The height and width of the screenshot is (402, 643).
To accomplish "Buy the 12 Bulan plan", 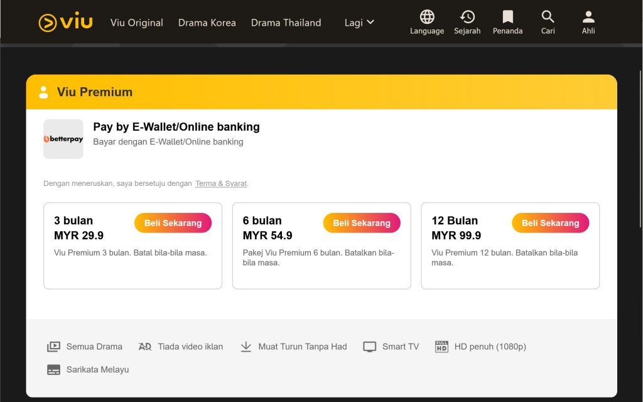I will (x=550, y=223).
